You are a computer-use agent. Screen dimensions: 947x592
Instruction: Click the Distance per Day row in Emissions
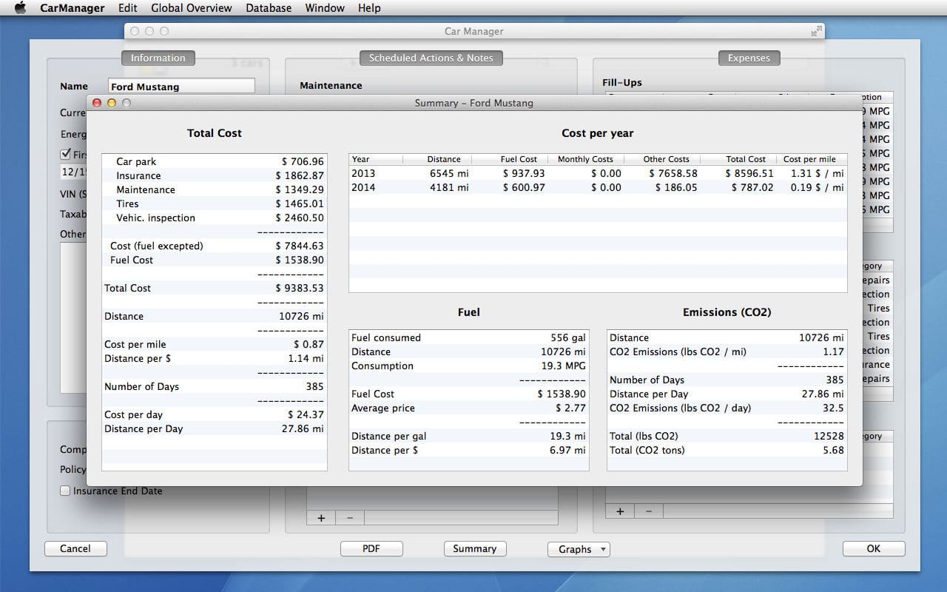click(727, 394)
